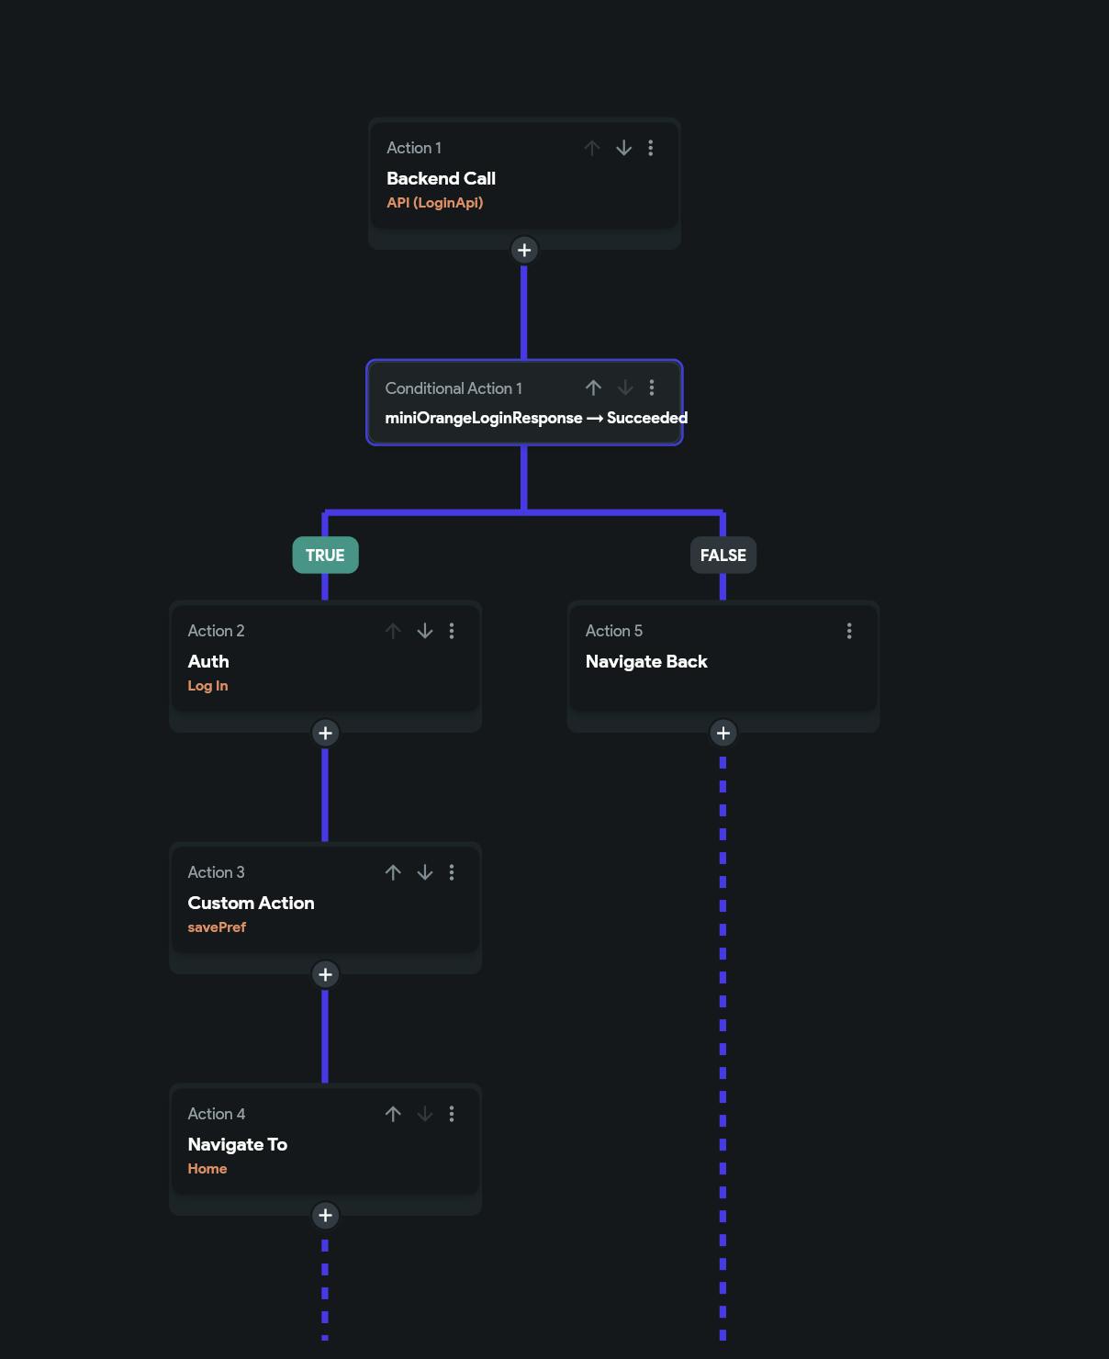This screenshot has height=1359, width=1109.
Task: Open Action 3 more options menu
Action: (x=452, y=872)
